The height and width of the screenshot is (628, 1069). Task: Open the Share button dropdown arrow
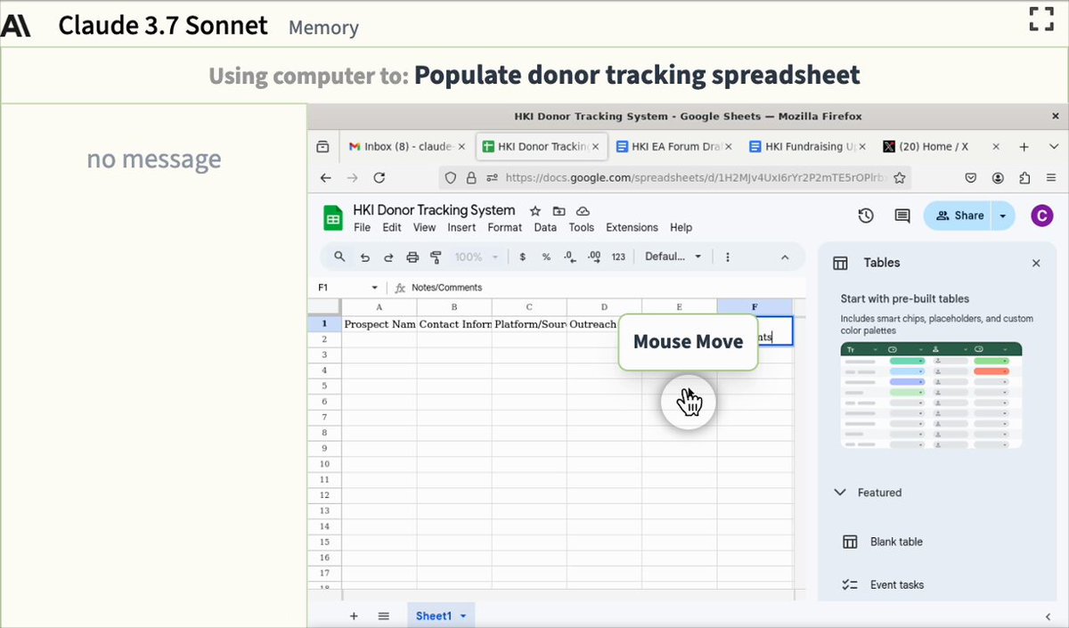tap(1003, 216)
